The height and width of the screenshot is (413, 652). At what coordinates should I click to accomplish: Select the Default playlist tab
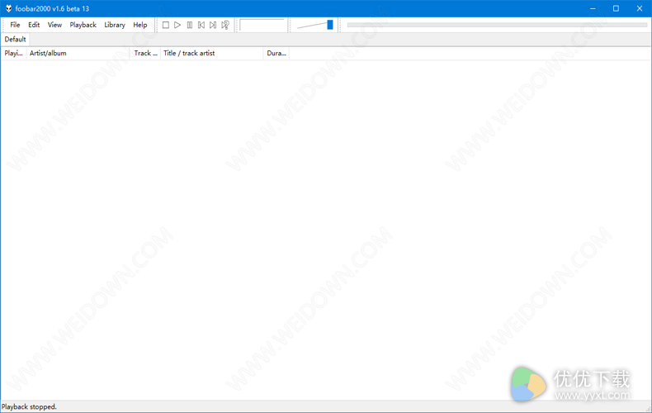(15, 39)
